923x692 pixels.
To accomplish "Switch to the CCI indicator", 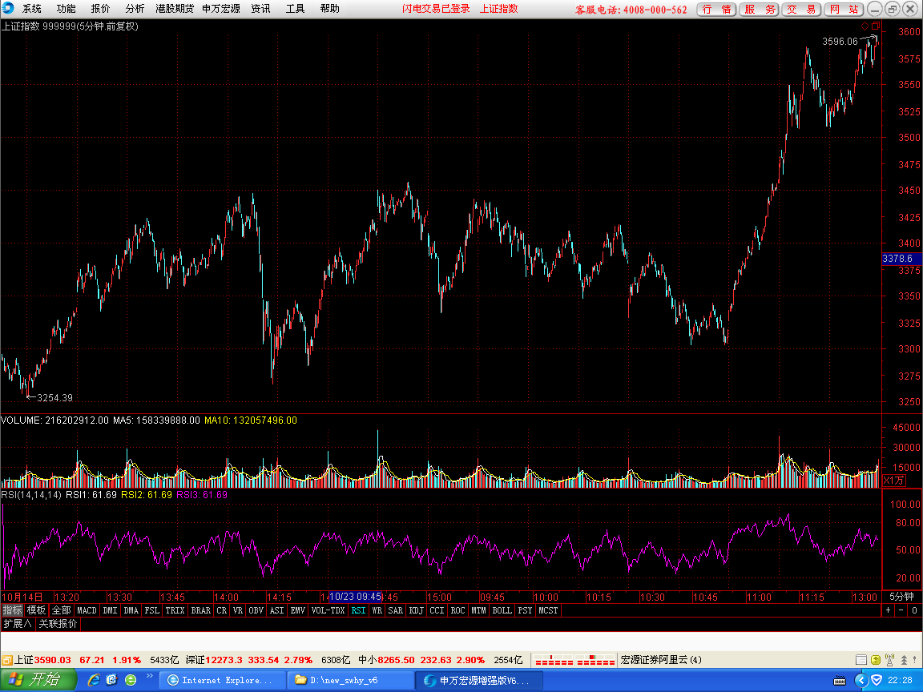I will (437, 610).
